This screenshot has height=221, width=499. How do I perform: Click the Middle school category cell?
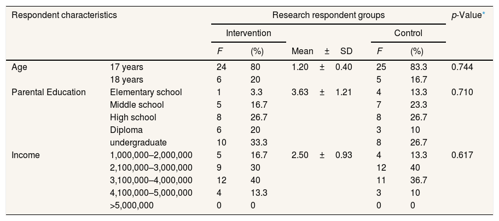pyautogui.click(x=137, y=104)
